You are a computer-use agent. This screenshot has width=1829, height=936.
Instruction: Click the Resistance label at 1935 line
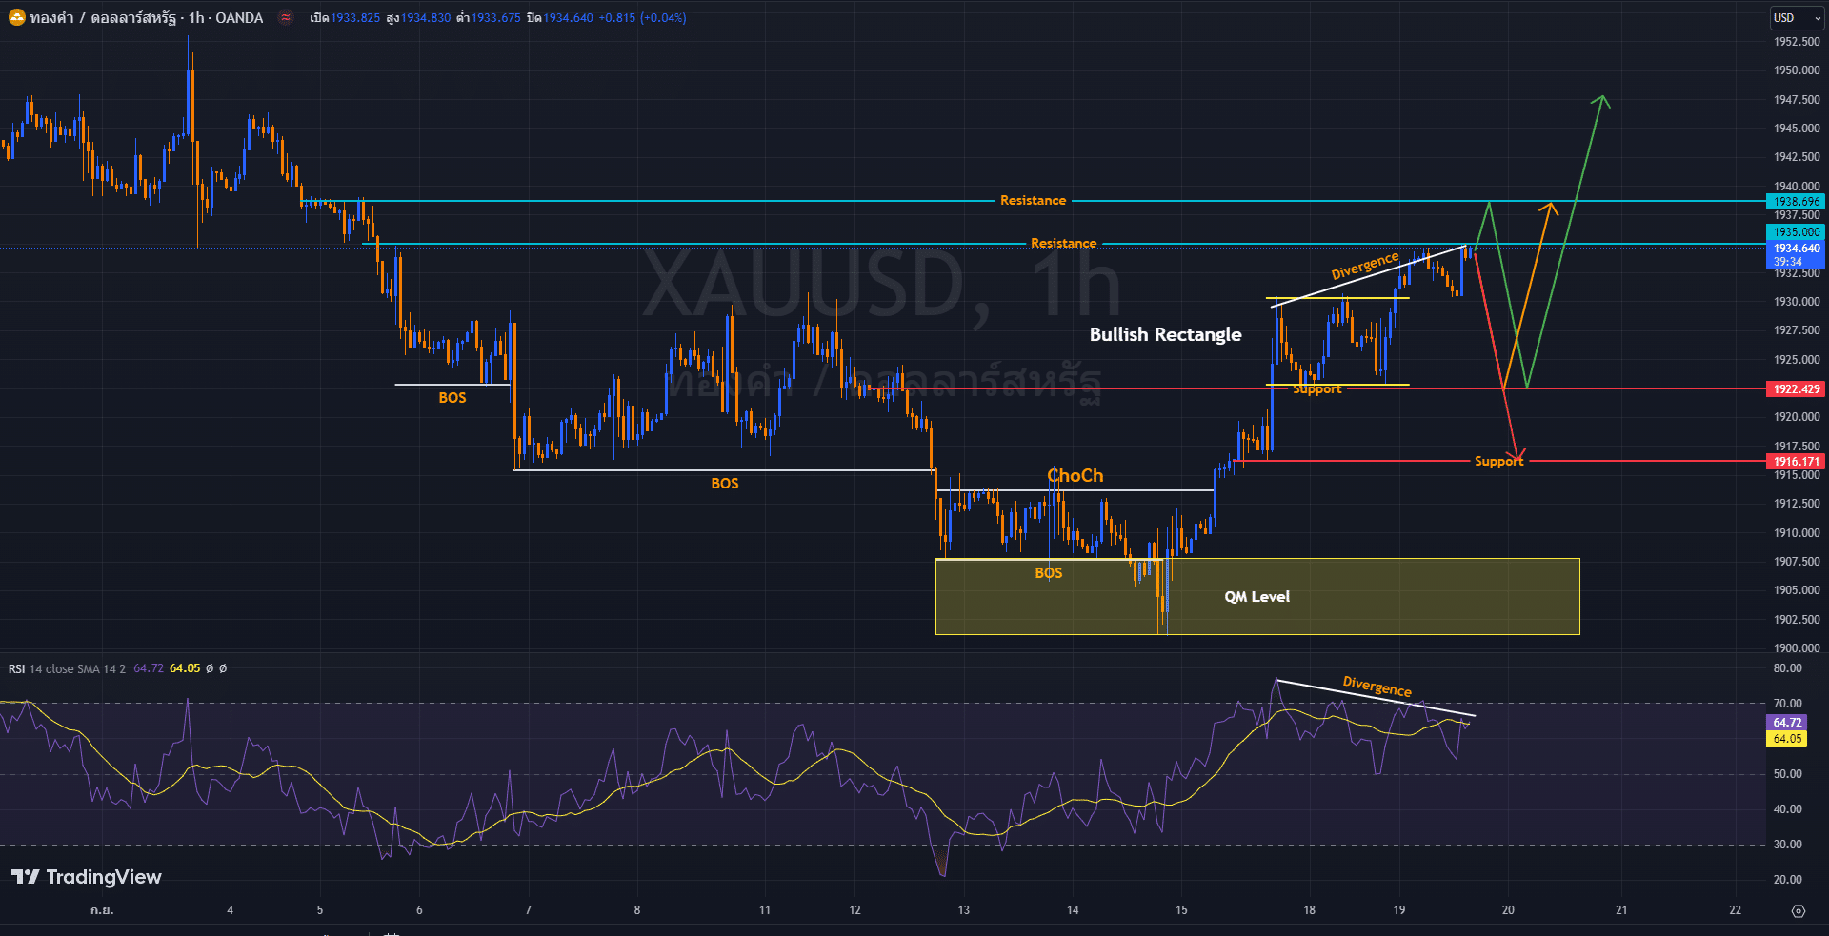click(x=1063, y=244)
